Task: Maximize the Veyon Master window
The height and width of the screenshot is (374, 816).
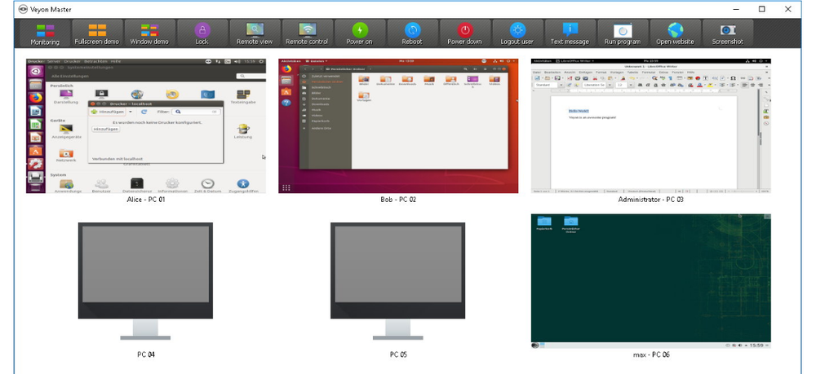Action: (x=762, y=9)
